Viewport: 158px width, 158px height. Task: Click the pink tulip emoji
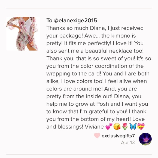[125, 127]
